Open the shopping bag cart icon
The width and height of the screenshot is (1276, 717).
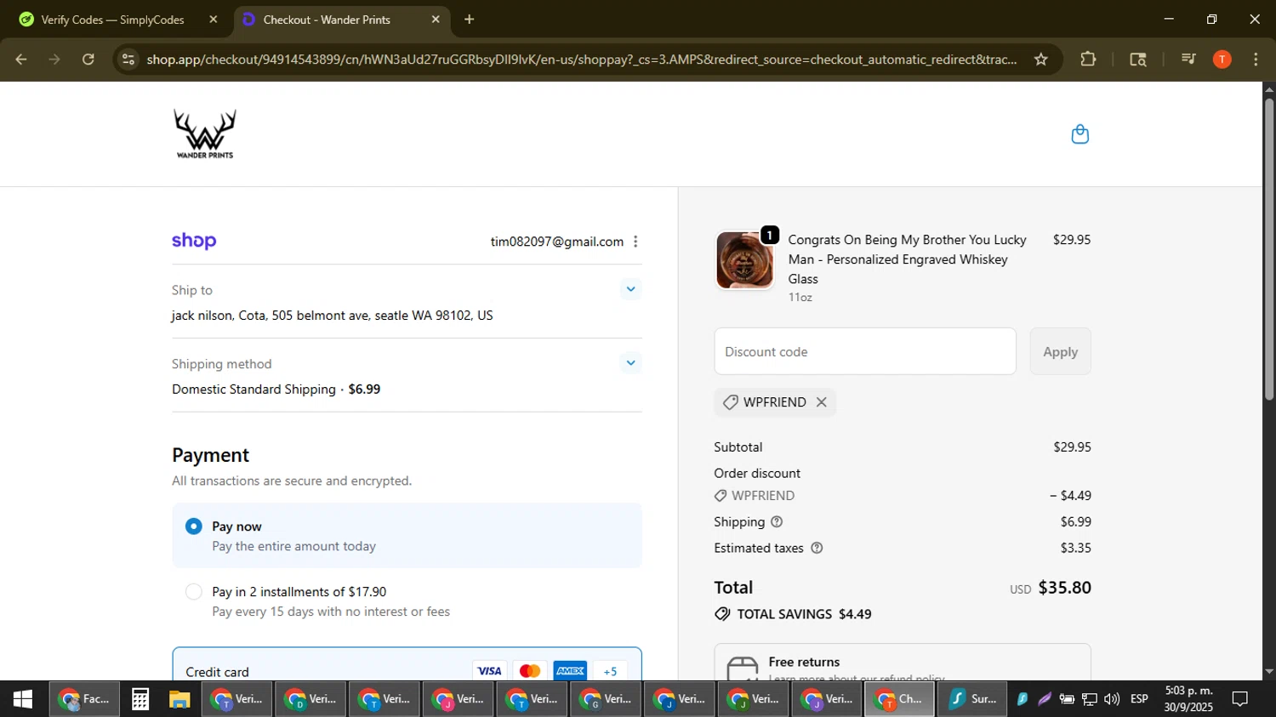pyautogui.click(x=1079, y=134)
